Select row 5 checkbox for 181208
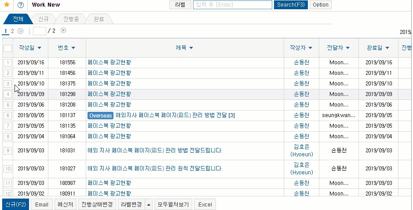This screenshot has height=210, width=413. coord(8,105)
